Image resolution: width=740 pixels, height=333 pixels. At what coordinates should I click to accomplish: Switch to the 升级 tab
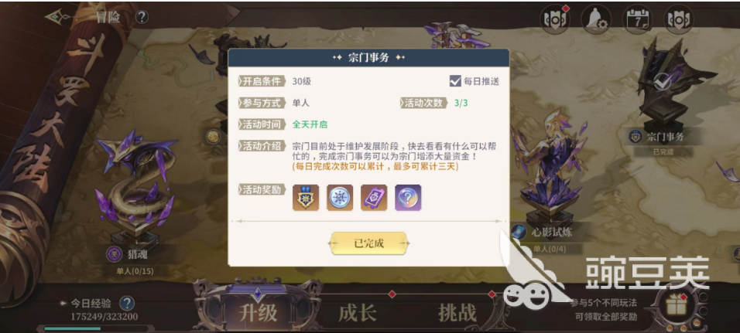pos(257,313)
